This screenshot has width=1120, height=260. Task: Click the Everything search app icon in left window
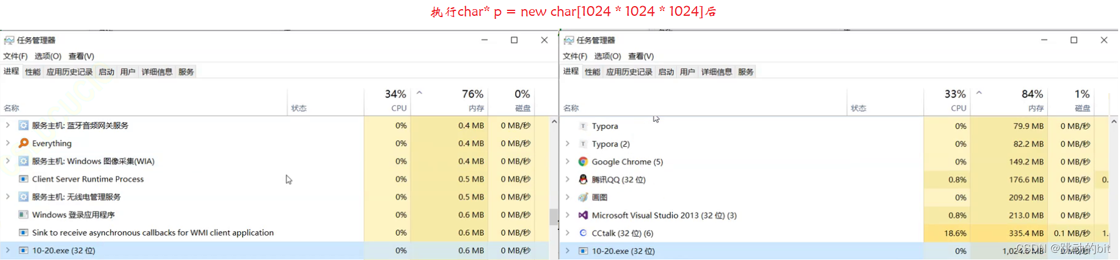[23, 143]
